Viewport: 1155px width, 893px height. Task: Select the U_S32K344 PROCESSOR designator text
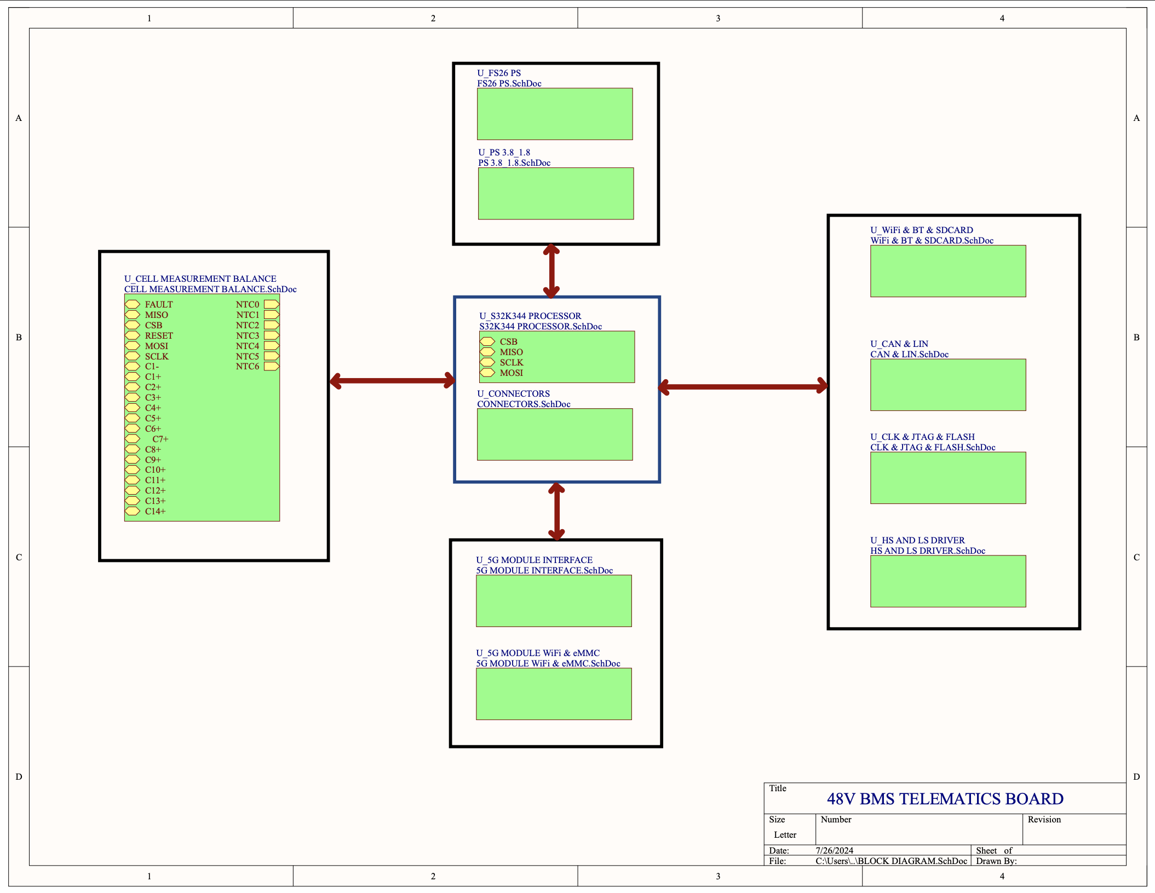point(530,316)
